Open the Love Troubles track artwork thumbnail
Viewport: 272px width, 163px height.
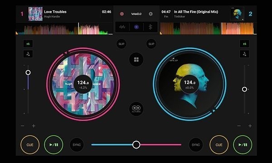[x=35, y=14]
